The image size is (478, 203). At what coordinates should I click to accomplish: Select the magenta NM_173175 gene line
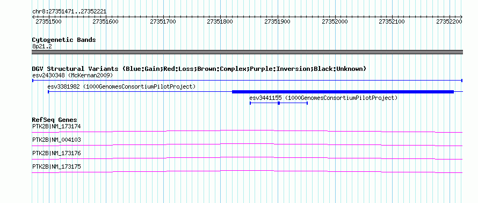(x=247, y=171)
